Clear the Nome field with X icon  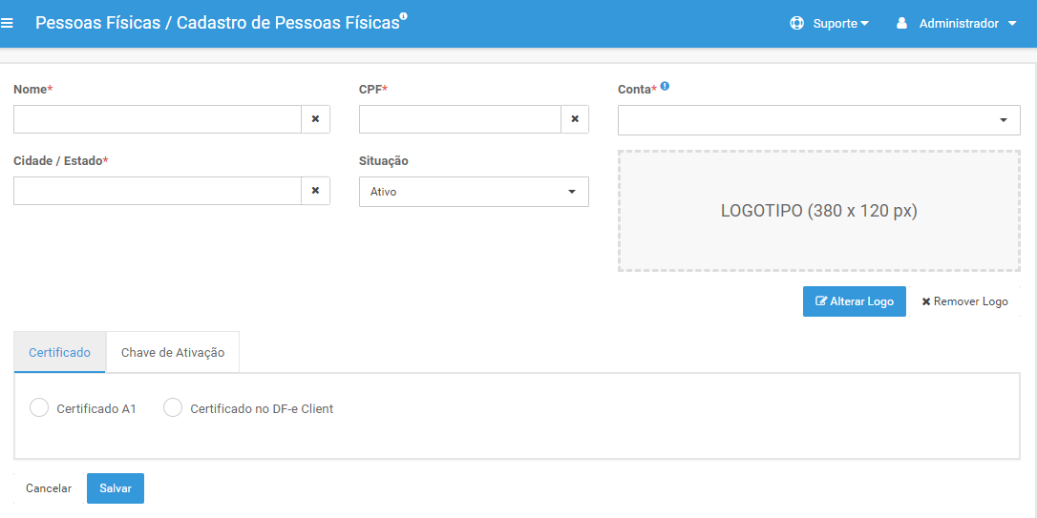(x=315, y=119)
